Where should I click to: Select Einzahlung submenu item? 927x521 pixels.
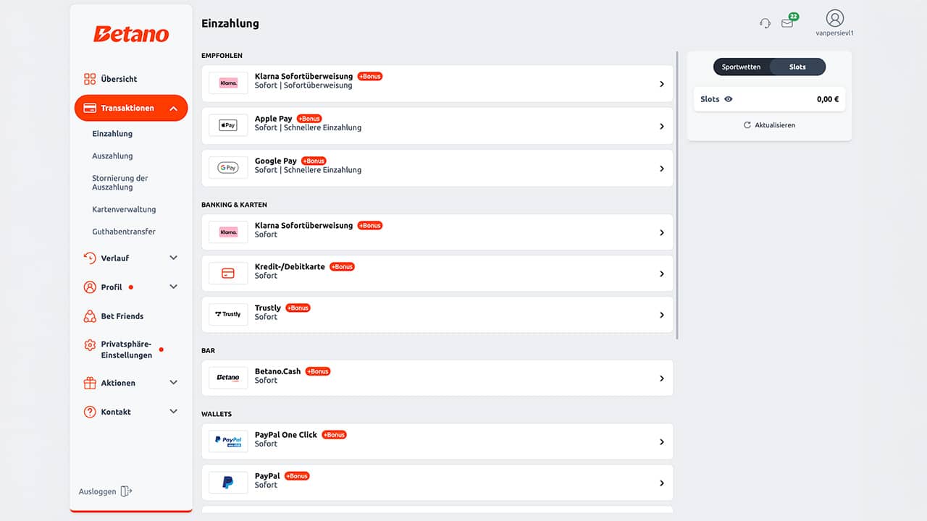[x=112, y=134]
